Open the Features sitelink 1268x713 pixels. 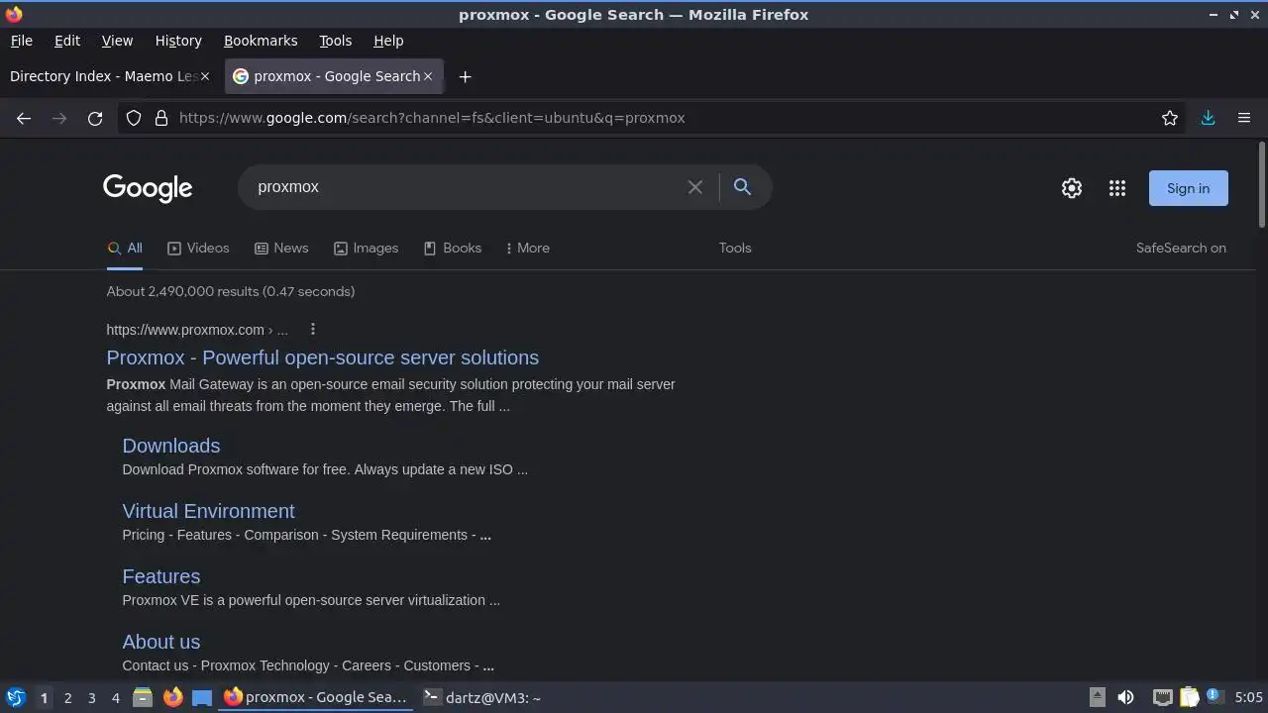[x=161, y=576]
